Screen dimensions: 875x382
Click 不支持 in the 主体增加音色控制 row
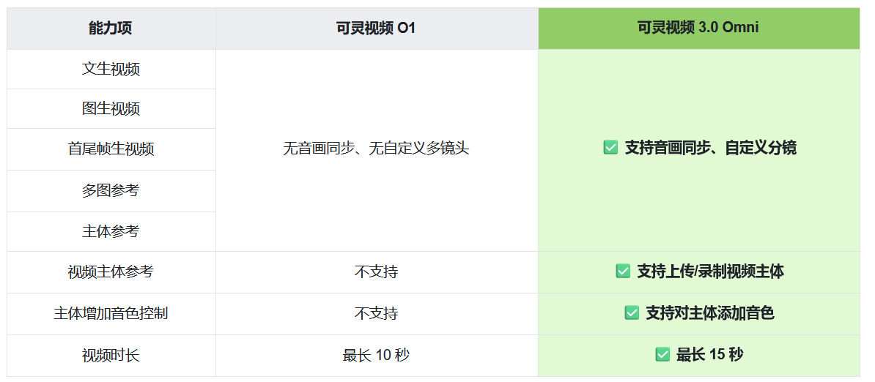tap(376, 313)
